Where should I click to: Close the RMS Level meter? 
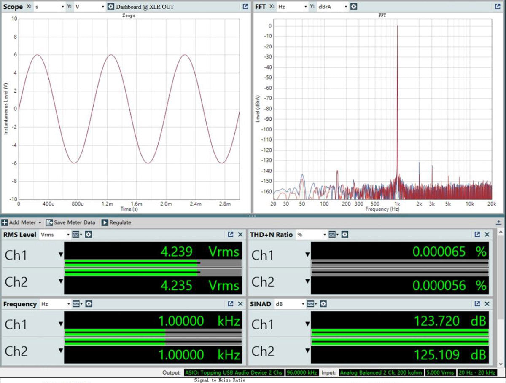[240, 235]
